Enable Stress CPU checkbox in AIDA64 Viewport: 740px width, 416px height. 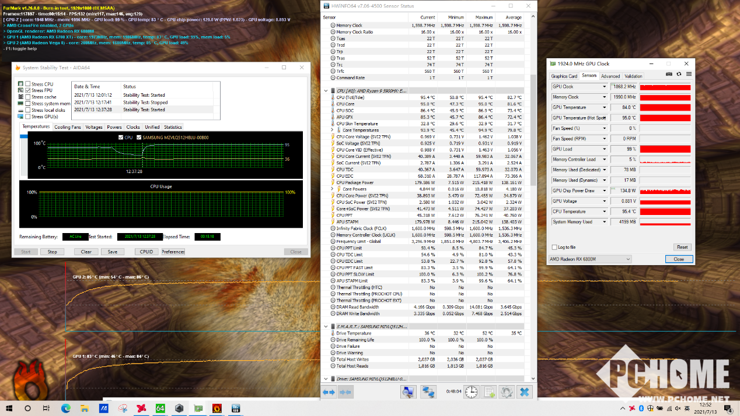click(x=28, y=84)
